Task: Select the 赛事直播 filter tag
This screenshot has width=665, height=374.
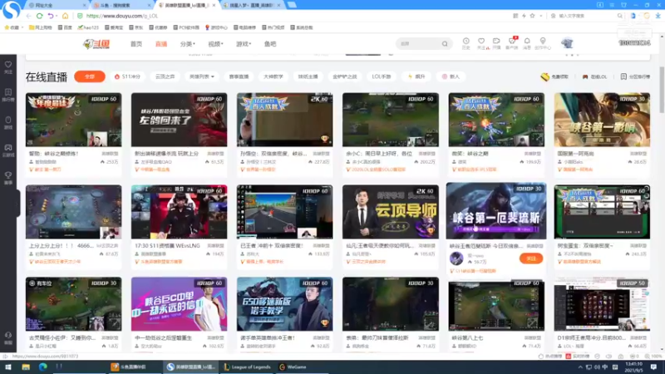Action: pyautogui.click(x=239, y=76)
